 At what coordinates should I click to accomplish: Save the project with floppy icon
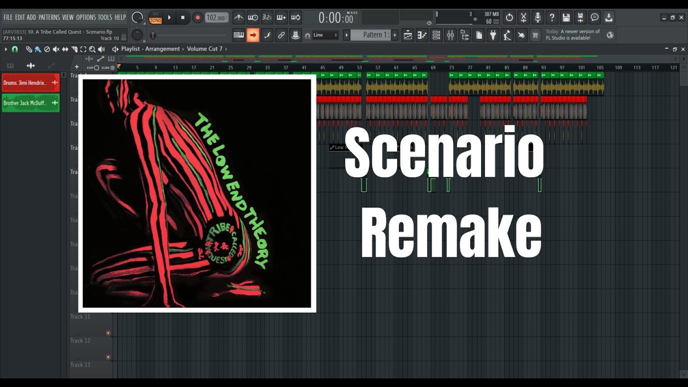tap(566, 17)
